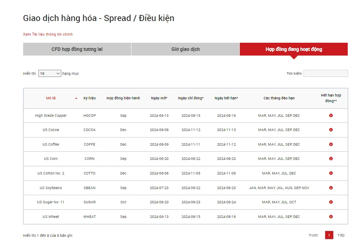Click the info icon in US Soybeans row
Viewport: 362px width, 245px height.
(x=331, y=188)
